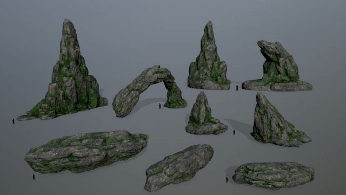The image size is (346, 195).
Task: Select the human scale figure under the arch
Action: point(160,106)
